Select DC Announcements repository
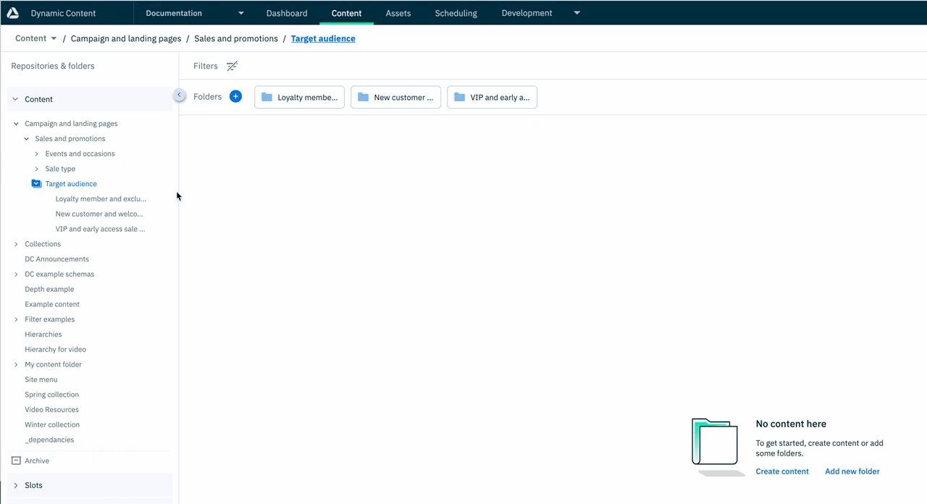 (56, 259)
